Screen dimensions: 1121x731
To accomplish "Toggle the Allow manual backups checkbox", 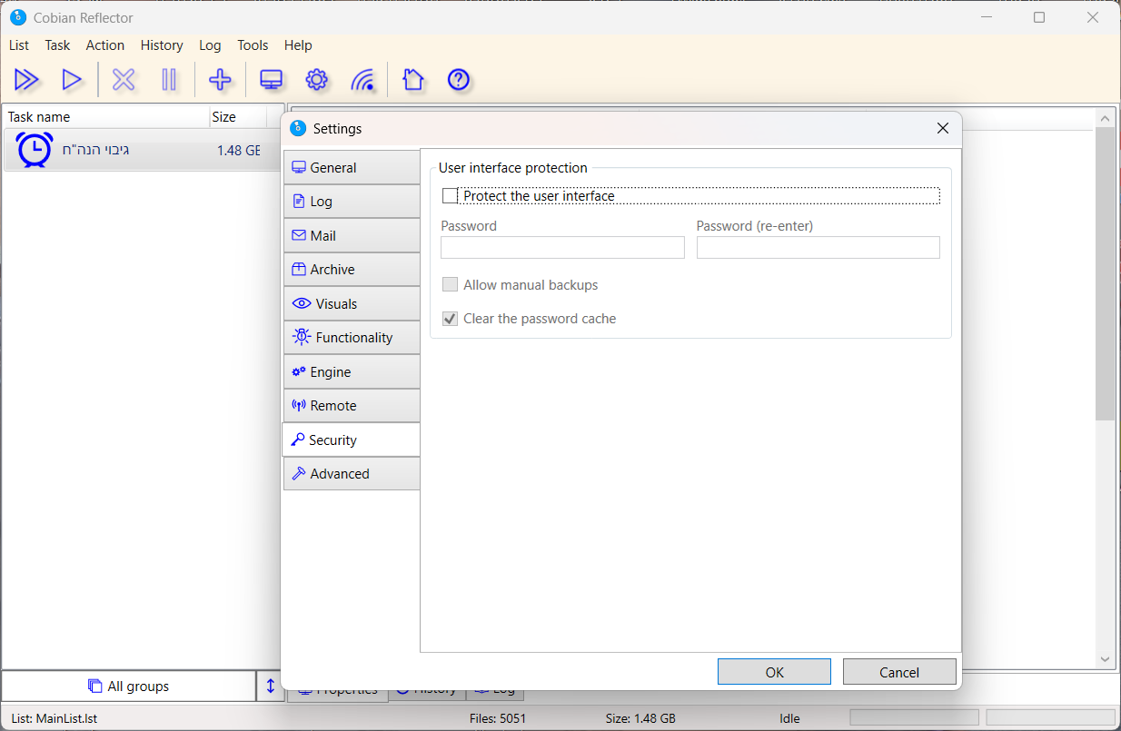I will [x=451, y=285].
